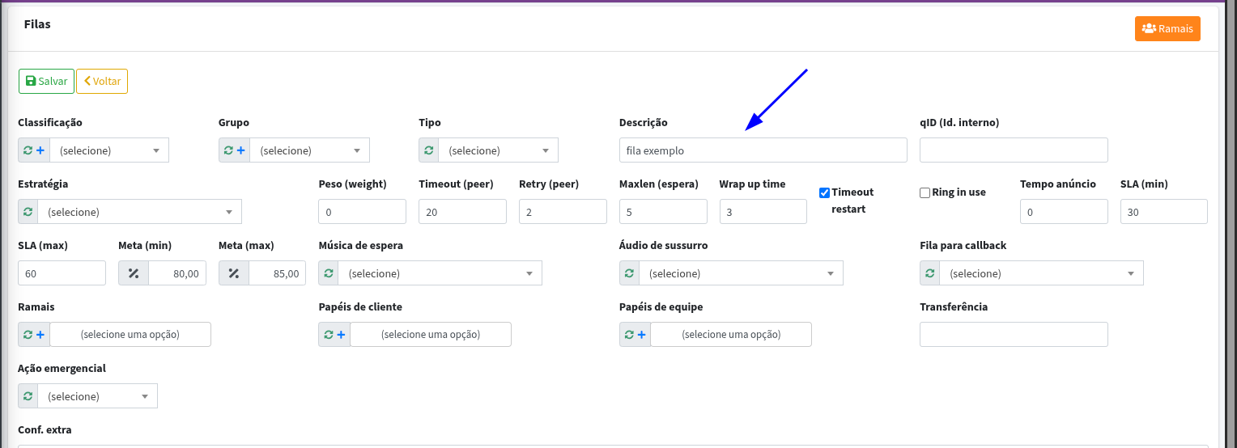This screenshot has width=1237, height=448.
Task: Refresh the Fila para callback list
Action: click(930, 273)
